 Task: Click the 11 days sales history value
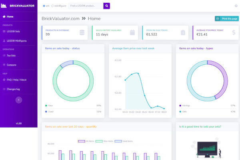102,34
